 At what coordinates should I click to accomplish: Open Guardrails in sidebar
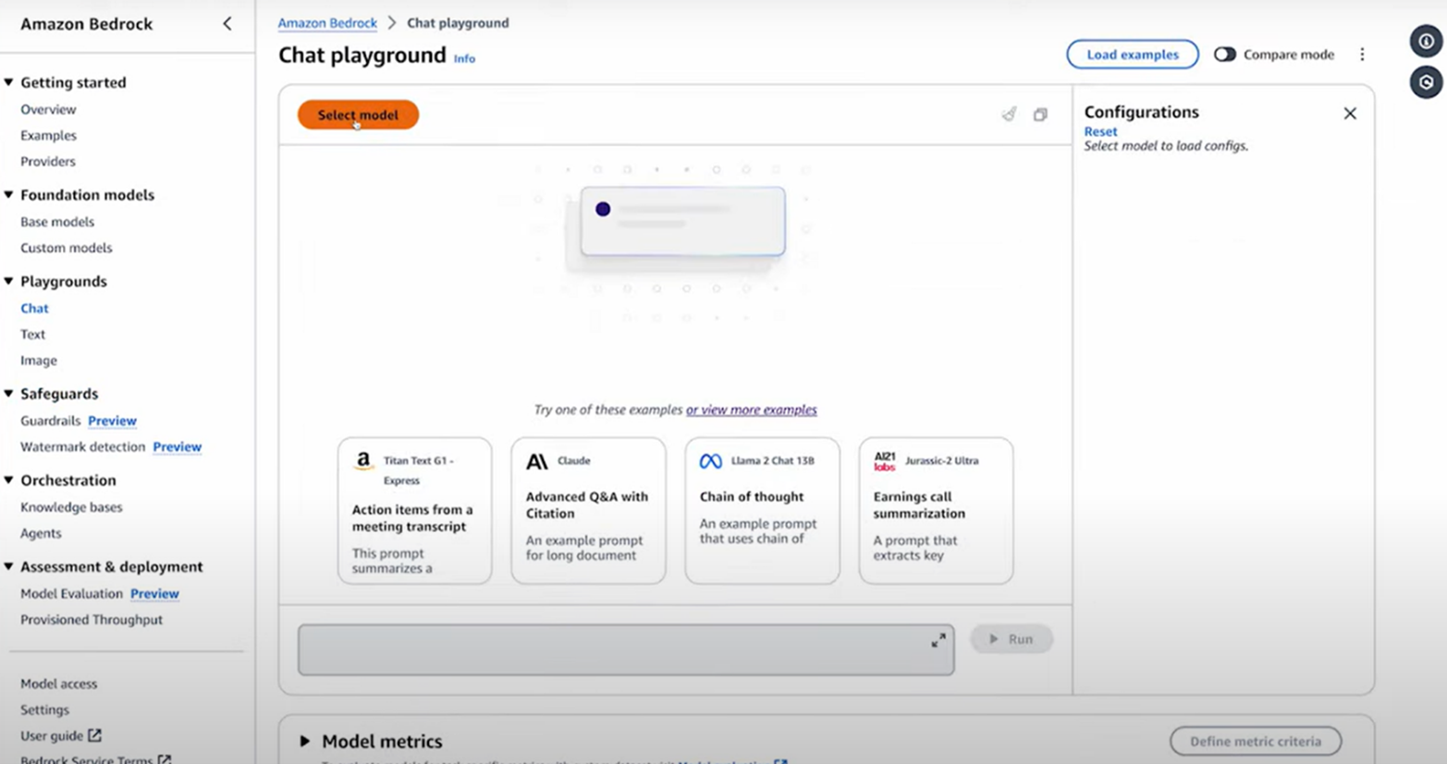pos(51,420)
